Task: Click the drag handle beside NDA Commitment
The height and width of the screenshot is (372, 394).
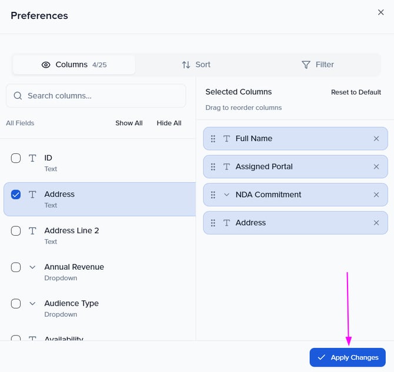Action: pos(213,195)
